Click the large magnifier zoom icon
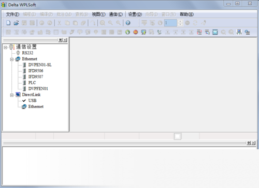259x188 pixels. point(103,23)
